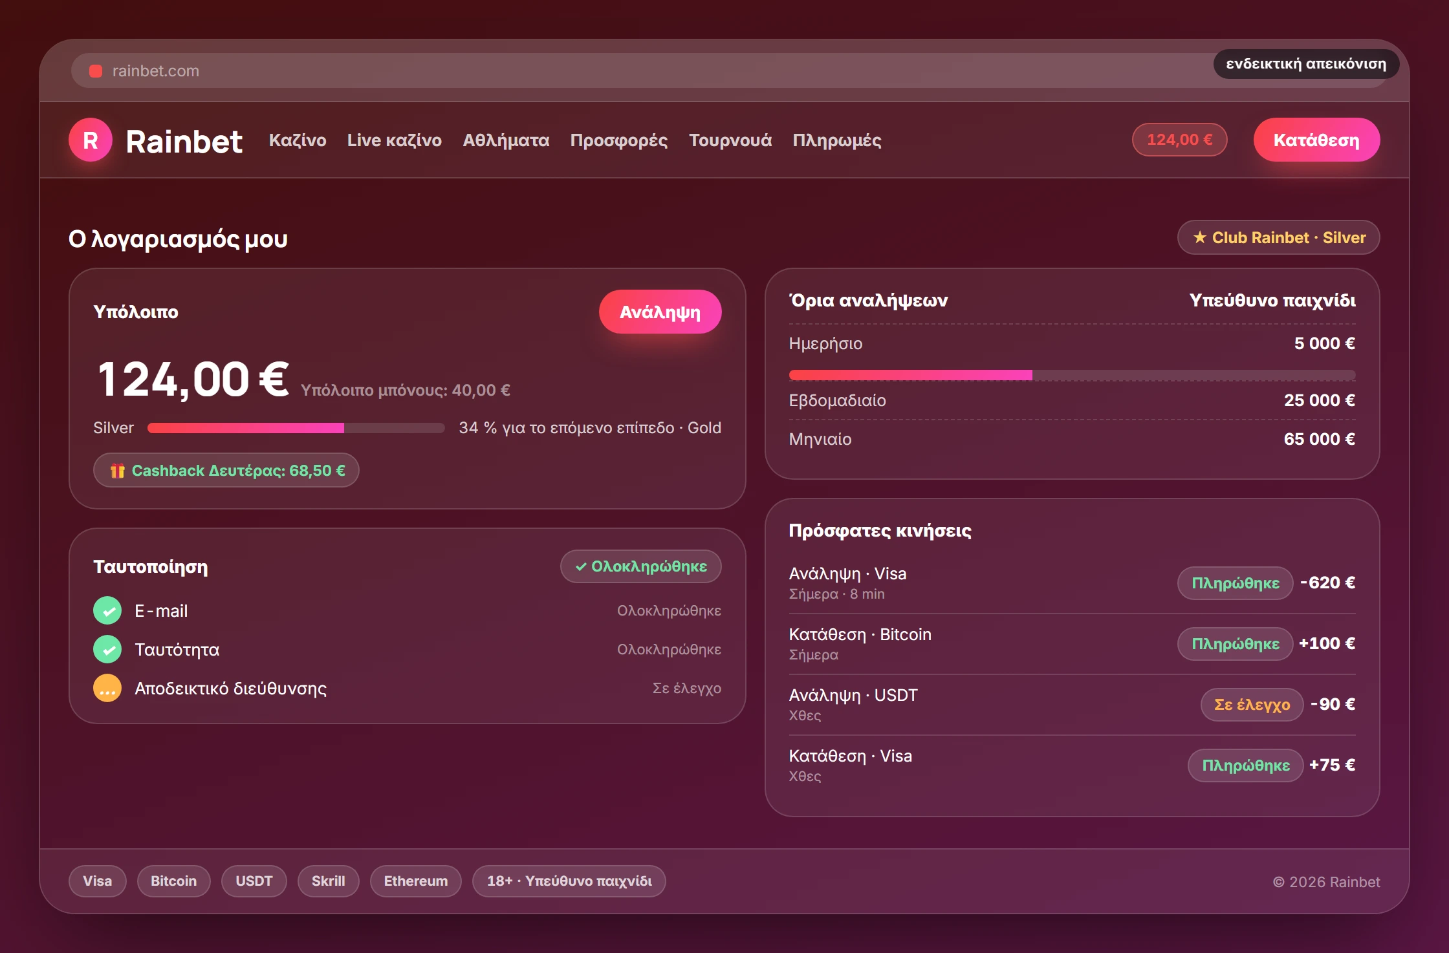Click the Εβδομαδιαίο 25 000 € limit row
The image size is (1449, 953).
coord(1072,400)
